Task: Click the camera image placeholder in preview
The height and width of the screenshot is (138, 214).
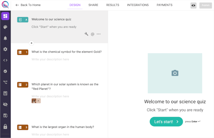Action: tap(175, 73)
